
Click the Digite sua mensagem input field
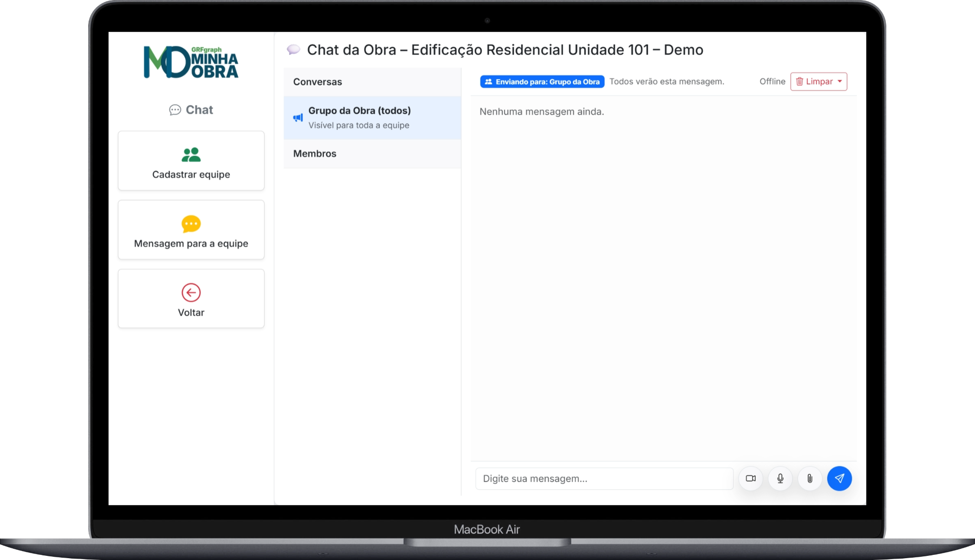604,478
